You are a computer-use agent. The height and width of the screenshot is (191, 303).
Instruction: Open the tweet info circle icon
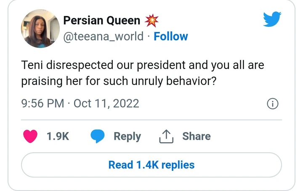(273, 104)
